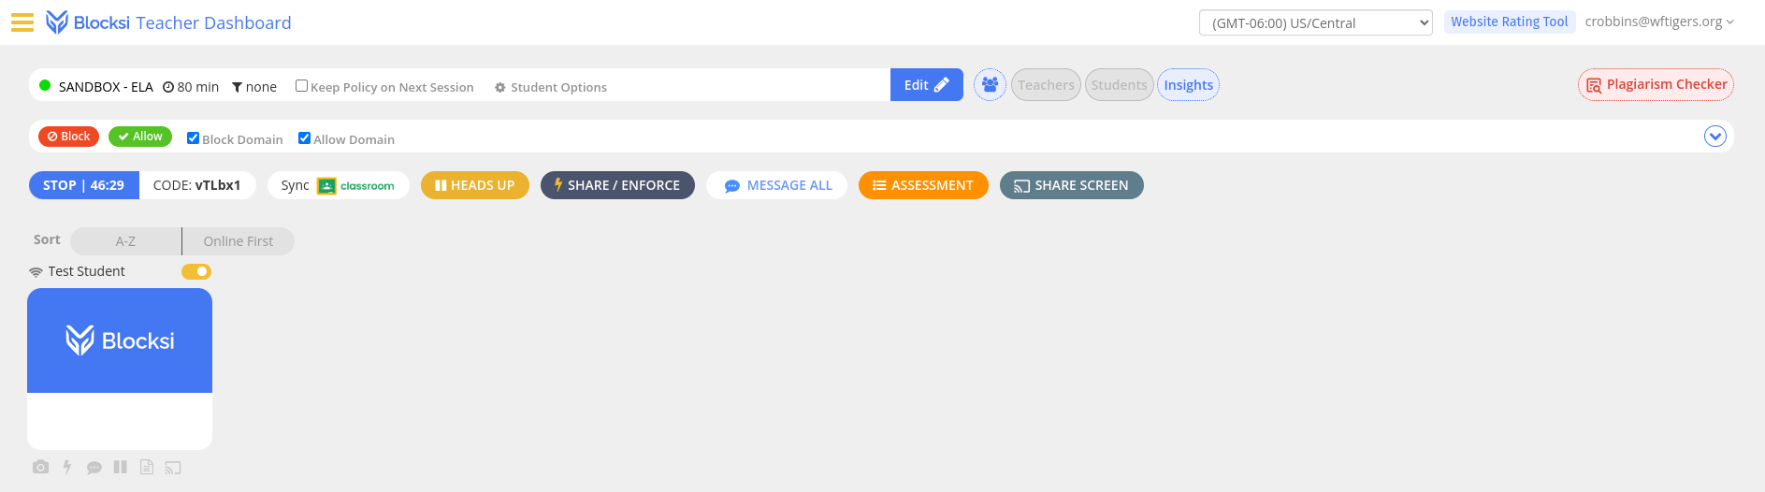This screenshot has width=1765, height=492.
Task: Open the group users icon next to Edit
Action: [x=990, y=85]
